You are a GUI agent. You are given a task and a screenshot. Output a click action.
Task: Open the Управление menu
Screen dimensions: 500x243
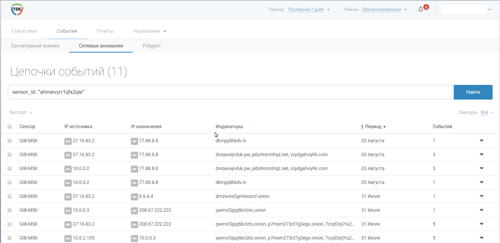click(x=149, y=31)
